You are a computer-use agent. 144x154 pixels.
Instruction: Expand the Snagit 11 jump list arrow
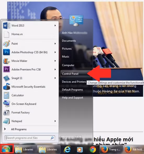(55, 78)
